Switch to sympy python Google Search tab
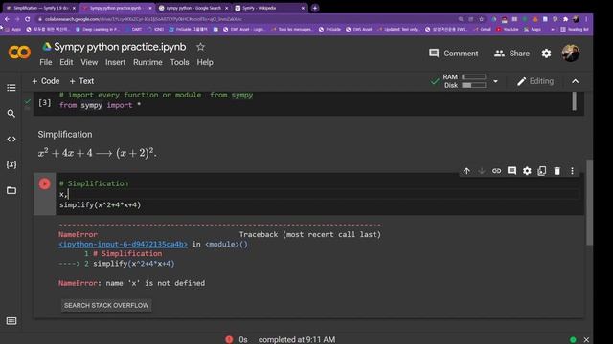 [193, 8]
